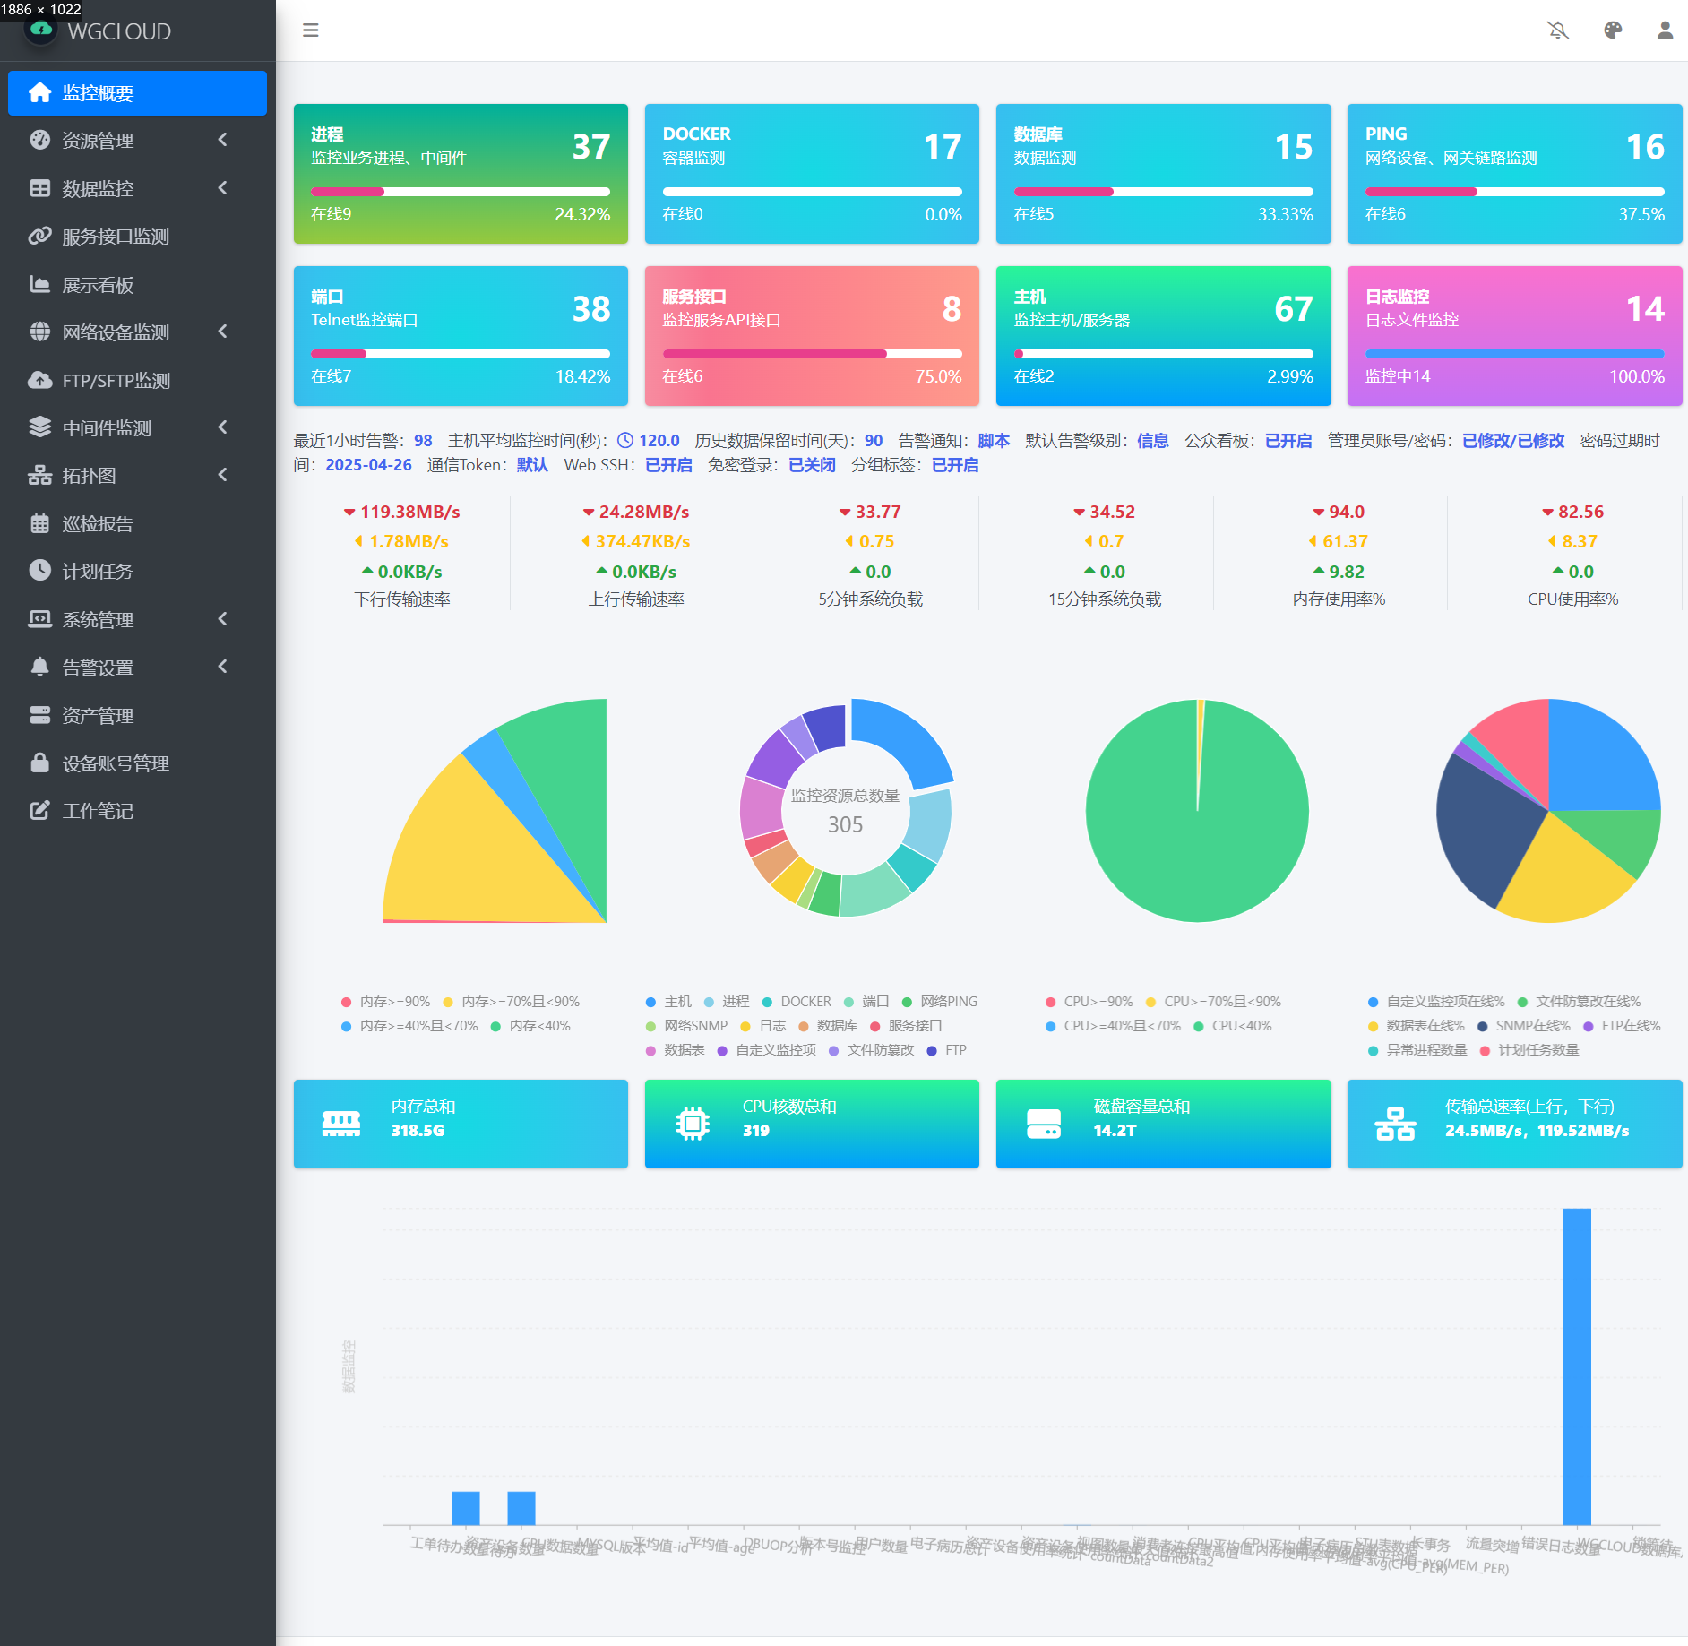The width and height of the screenshot is (1688, 1646).
Task: Toggle the 内存>=90% legend item
Action: point(385,1002)
